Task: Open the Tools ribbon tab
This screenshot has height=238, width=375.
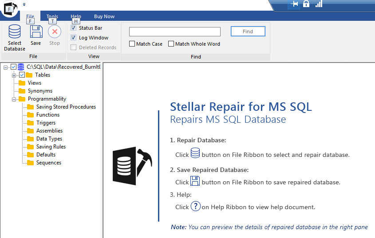Action: tap(52, 16)
